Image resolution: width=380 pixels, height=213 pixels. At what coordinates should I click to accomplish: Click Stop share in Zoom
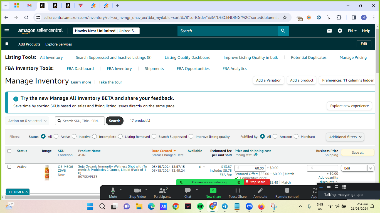click(x=257, y=182)
